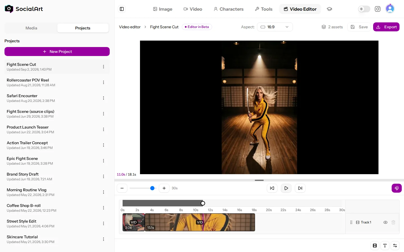
Task: Click the timeline playhead scrubber knob
Action: (x=203, y=203)
